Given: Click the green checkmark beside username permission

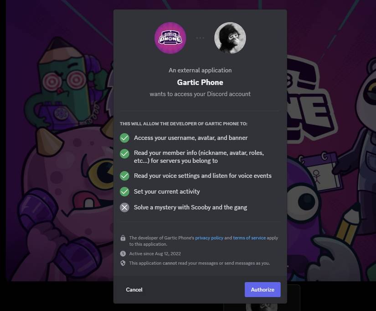Looking at the screenshot, I should click(x=124, y=137).
